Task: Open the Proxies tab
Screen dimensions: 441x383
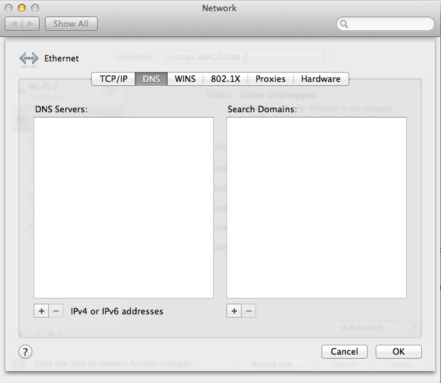Action: click(270, 79)
